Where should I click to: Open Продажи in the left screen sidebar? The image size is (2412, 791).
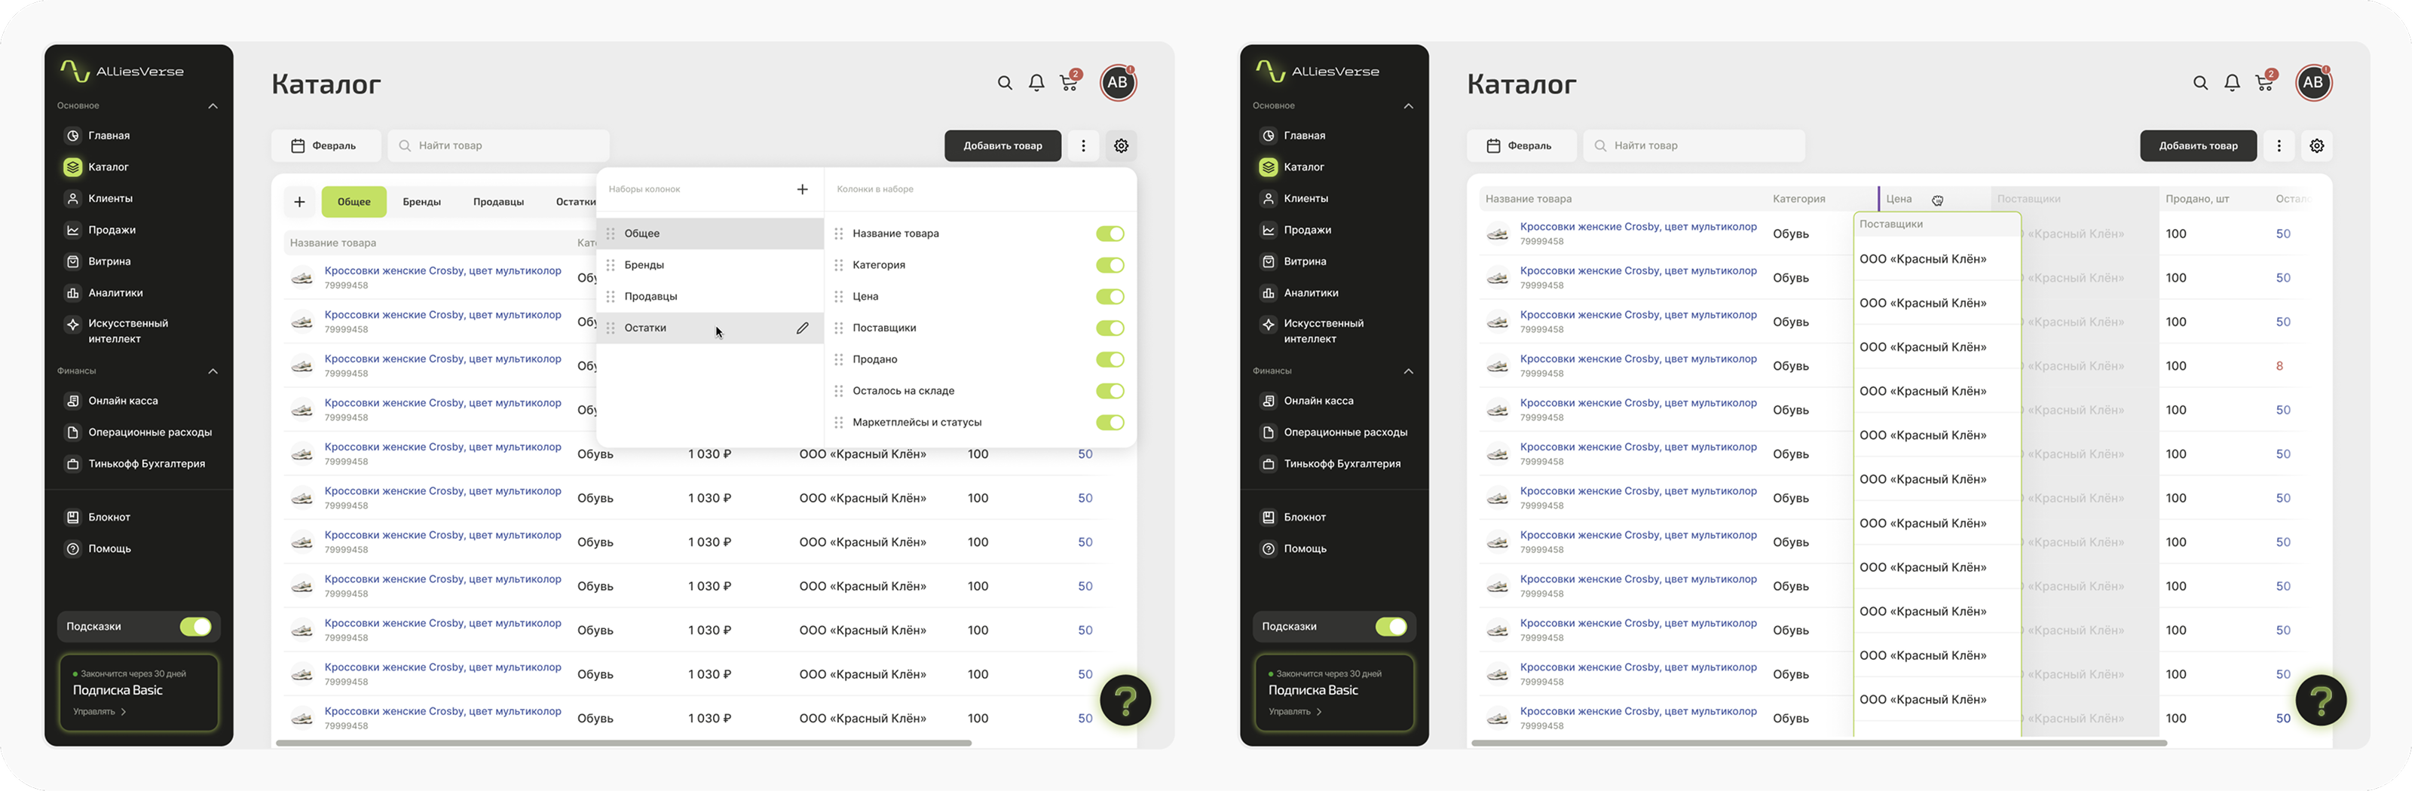(x=100, y=231)
